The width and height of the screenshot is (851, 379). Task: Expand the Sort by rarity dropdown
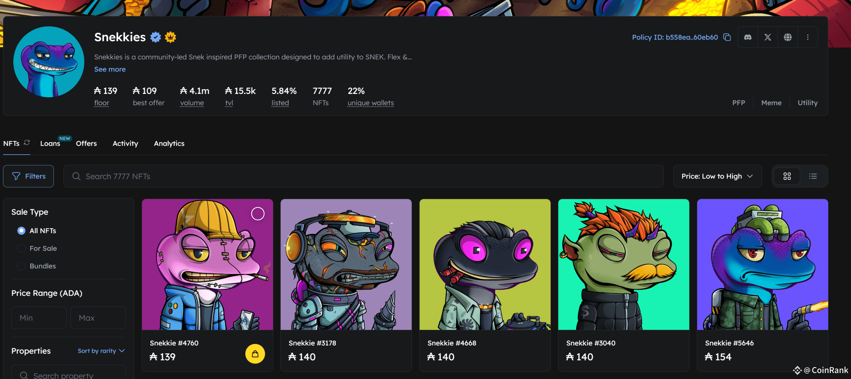click(101, 351)
